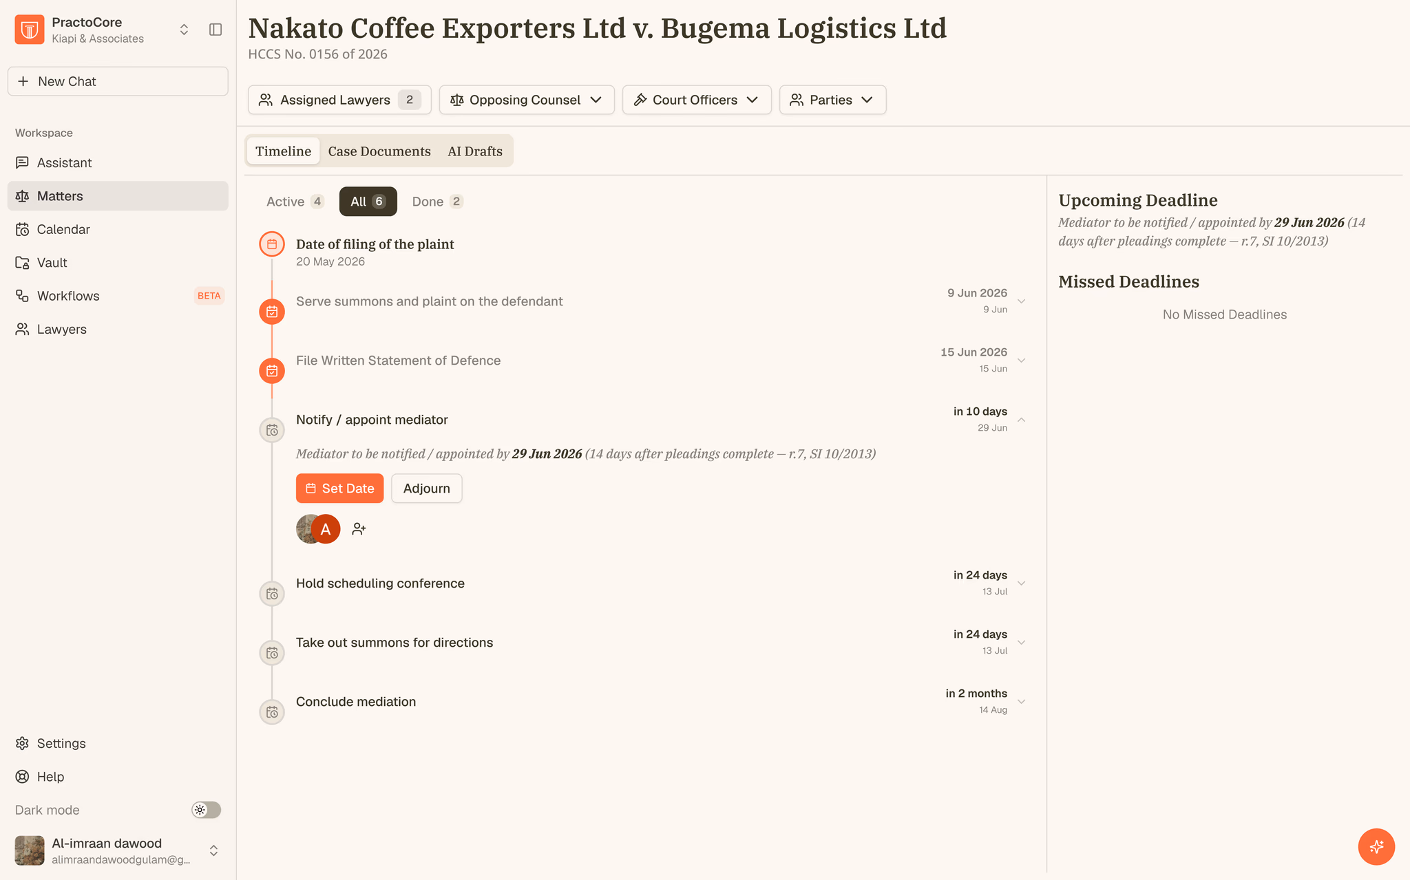Screen dimensions: 1410x880
Task: Open the Lawyers sidebar entry
Action: click(x=118, y=330)
